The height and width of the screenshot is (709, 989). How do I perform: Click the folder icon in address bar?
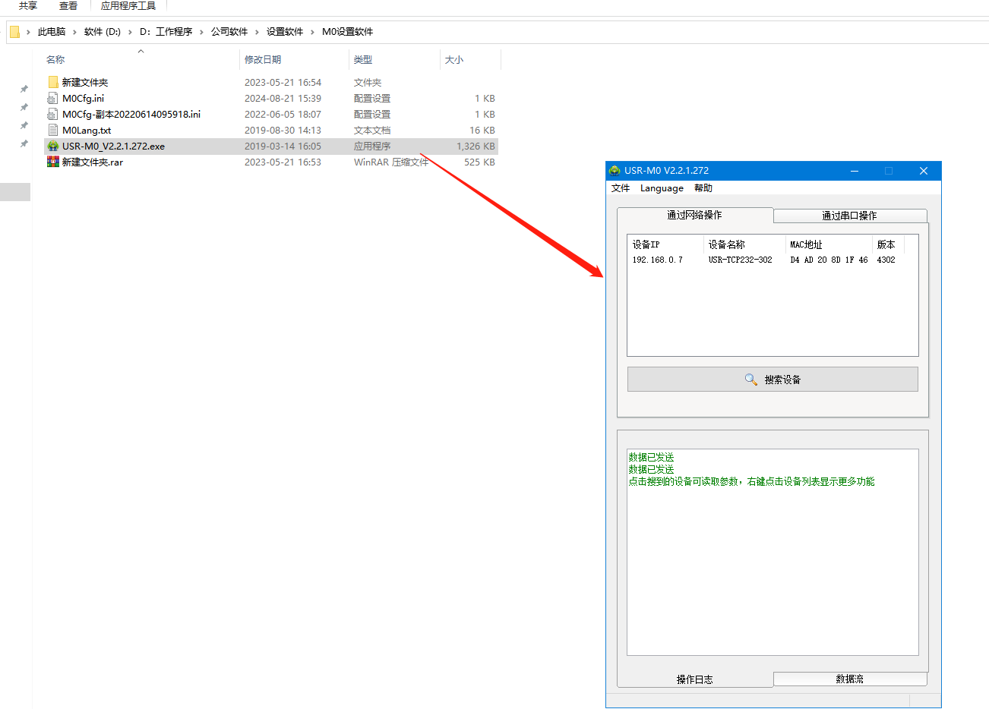14,32
